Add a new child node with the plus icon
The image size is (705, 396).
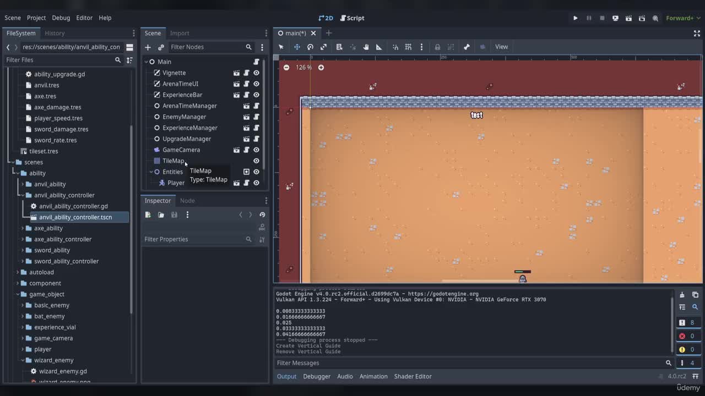click(x=148, y=47)
